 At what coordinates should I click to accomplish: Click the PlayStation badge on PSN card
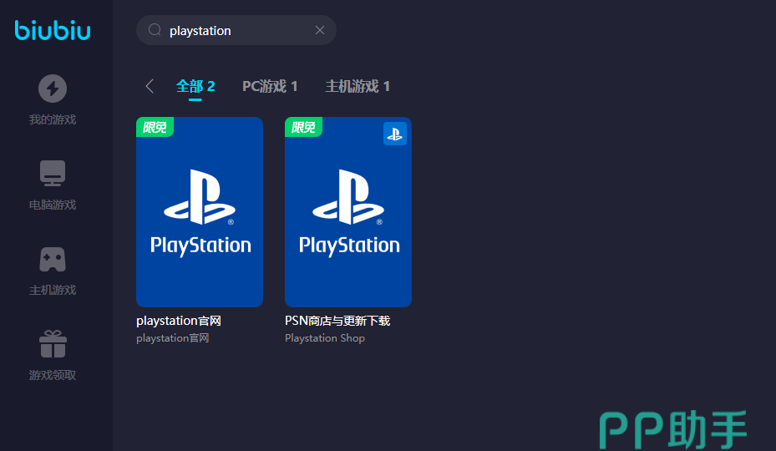394,134
